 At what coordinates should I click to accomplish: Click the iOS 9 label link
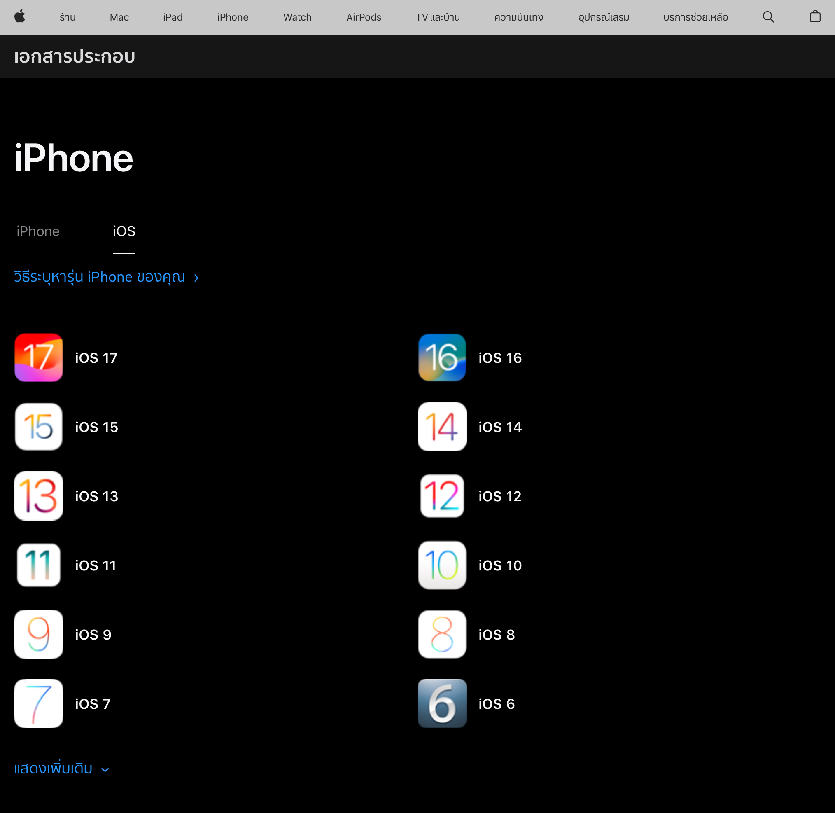tap(93, 635)
